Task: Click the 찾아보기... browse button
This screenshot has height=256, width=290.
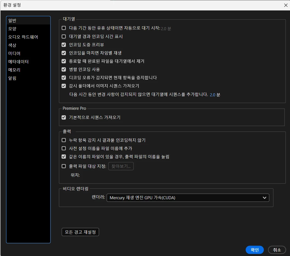Action: 121,166
